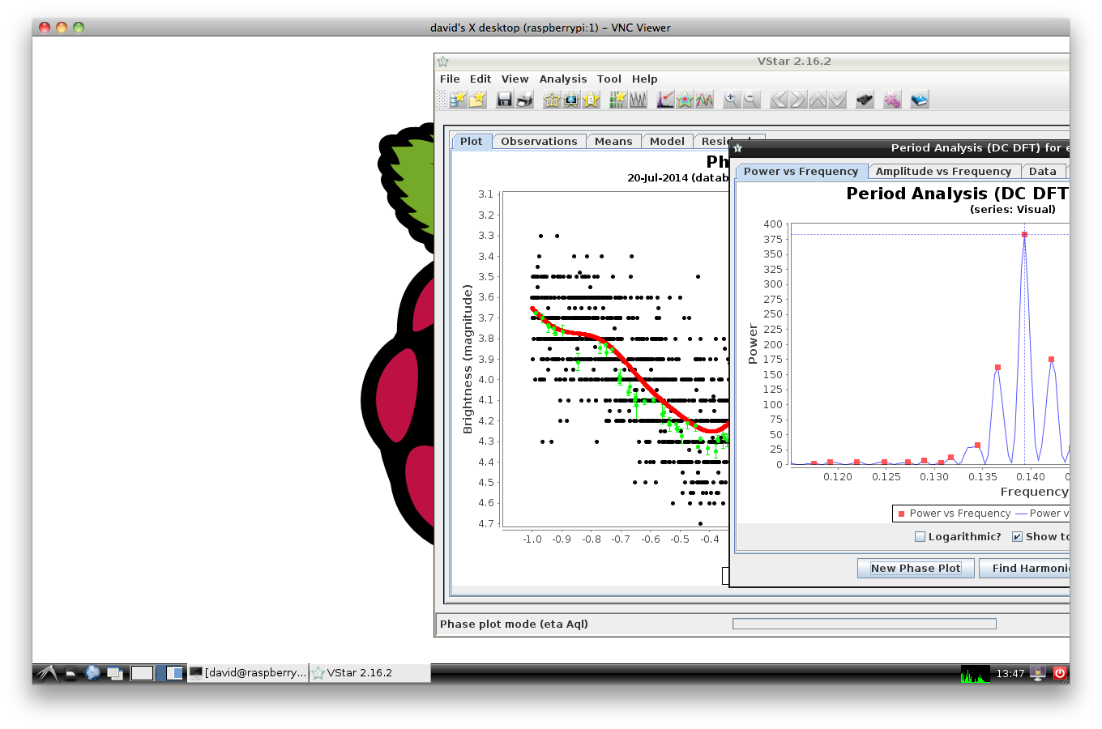The image size is (1102, 729).
Task: Click the zoom out magnifier icon
Action: click(x=751, y=100)
